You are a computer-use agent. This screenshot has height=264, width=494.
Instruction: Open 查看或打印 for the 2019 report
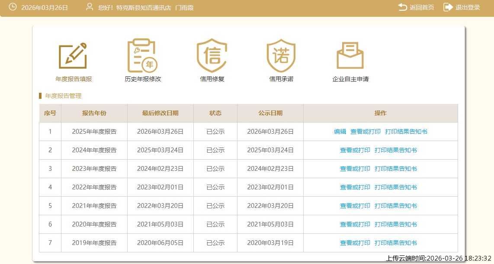355,243
